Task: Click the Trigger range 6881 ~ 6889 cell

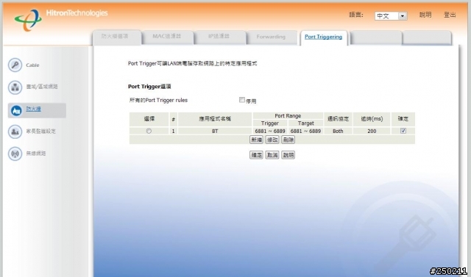Action: coord(270,131)
